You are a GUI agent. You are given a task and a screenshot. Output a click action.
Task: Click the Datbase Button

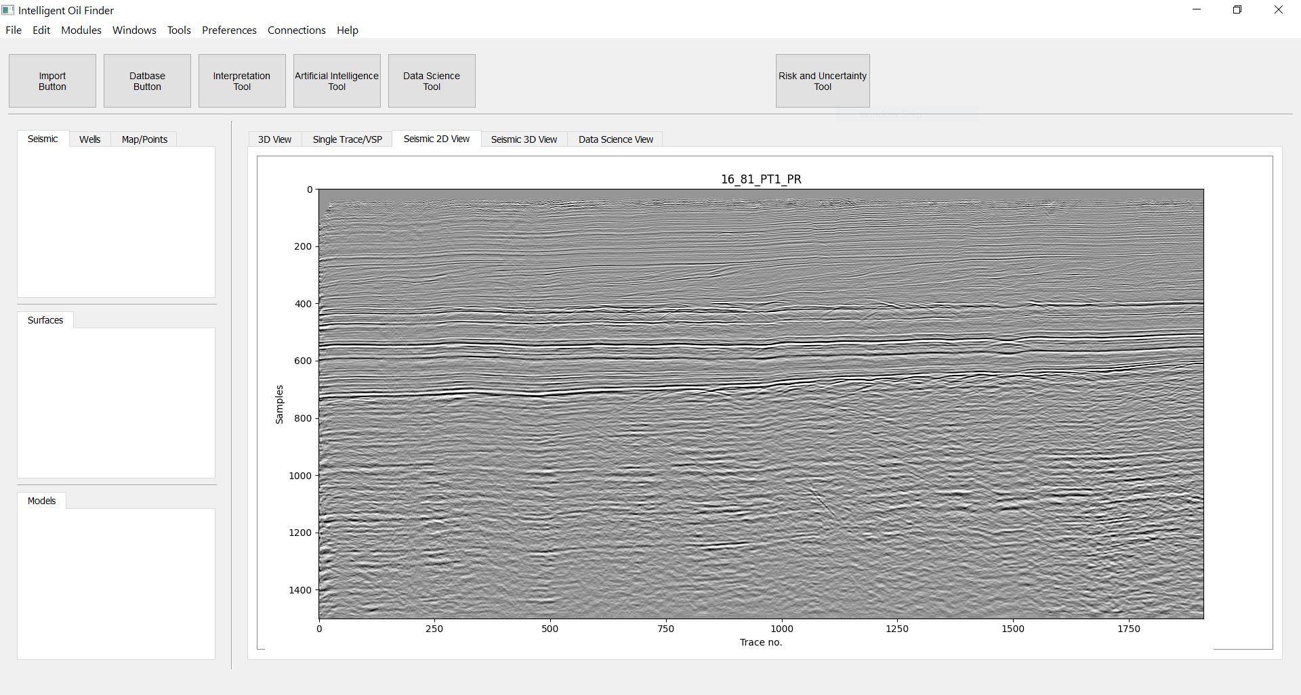[x=147, y=81]
